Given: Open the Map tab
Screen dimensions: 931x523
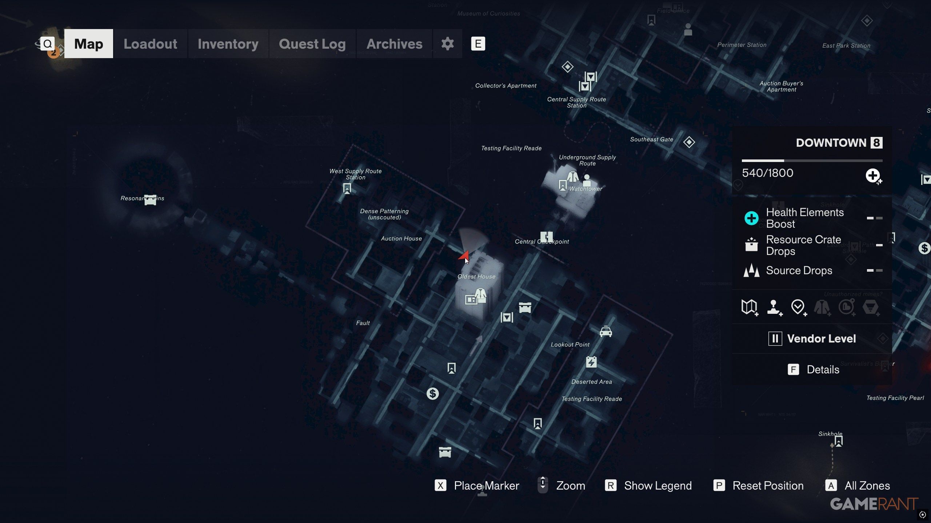Looking at the screenshot, I should 89,44.
